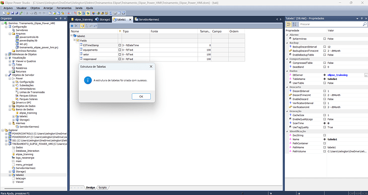The width and height of the screenshot is (368, 195).
Task: Click the Tipo column header
Action: (x=136, y=31)
